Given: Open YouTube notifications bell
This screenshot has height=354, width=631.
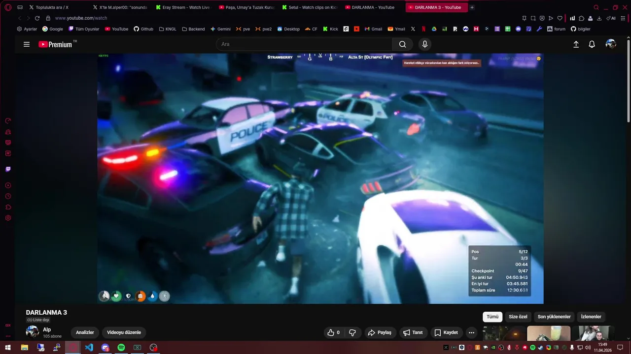Looking at the screenshot, I should tap(592, 44).
